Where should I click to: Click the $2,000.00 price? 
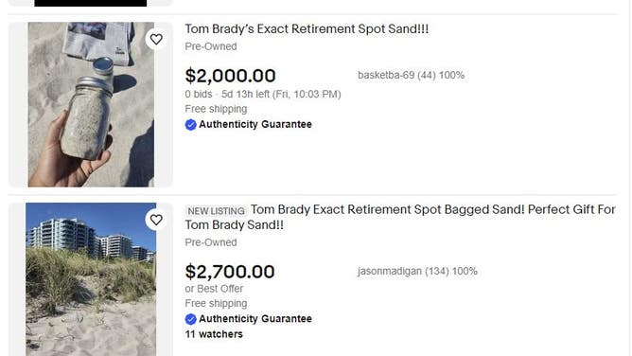[230, 76]
